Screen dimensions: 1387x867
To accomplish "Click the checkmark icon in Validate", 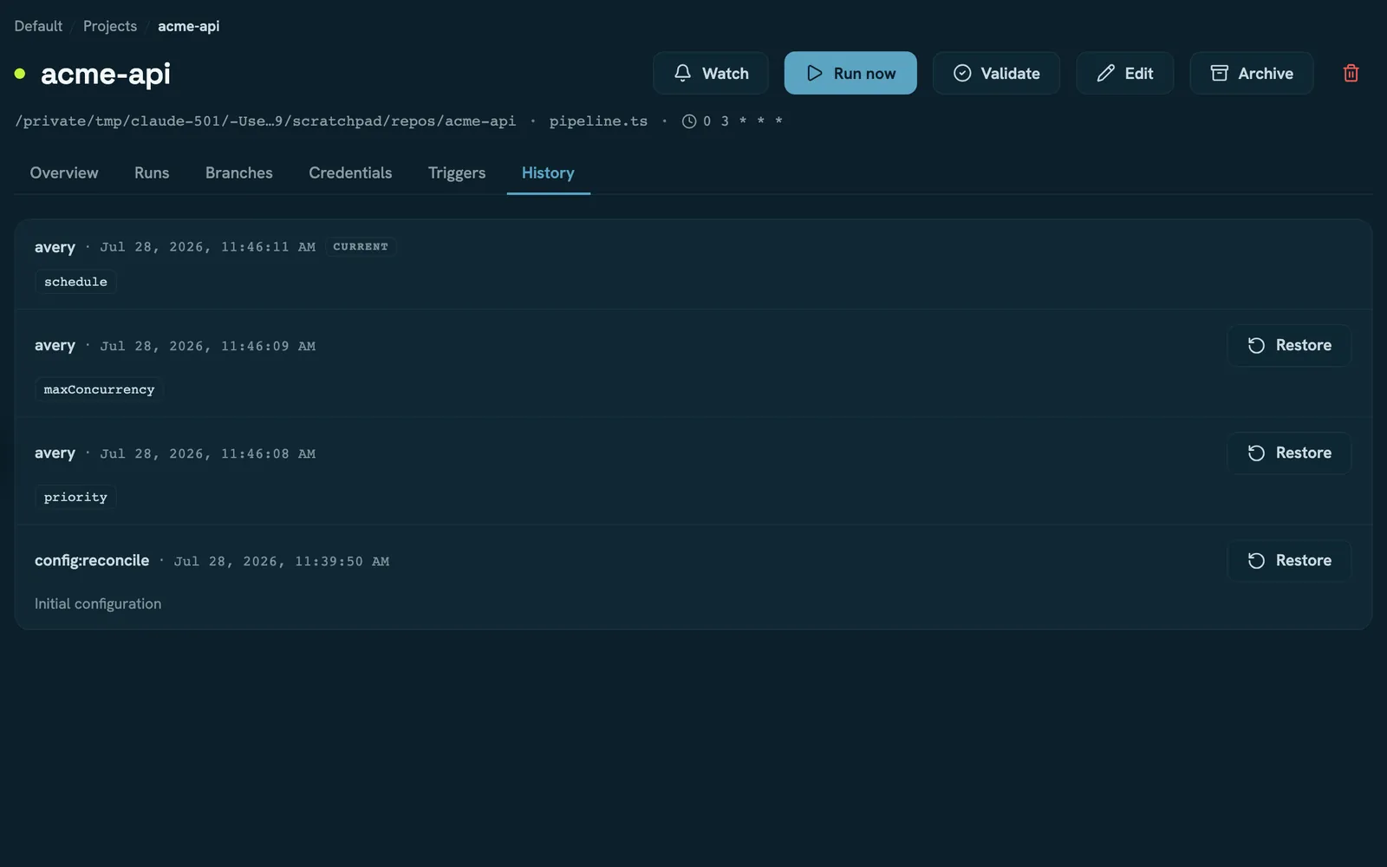I will pos(962,73).
